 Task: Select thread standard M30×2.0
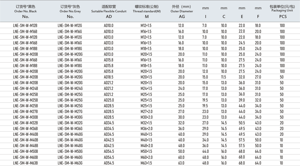[146, 117]
